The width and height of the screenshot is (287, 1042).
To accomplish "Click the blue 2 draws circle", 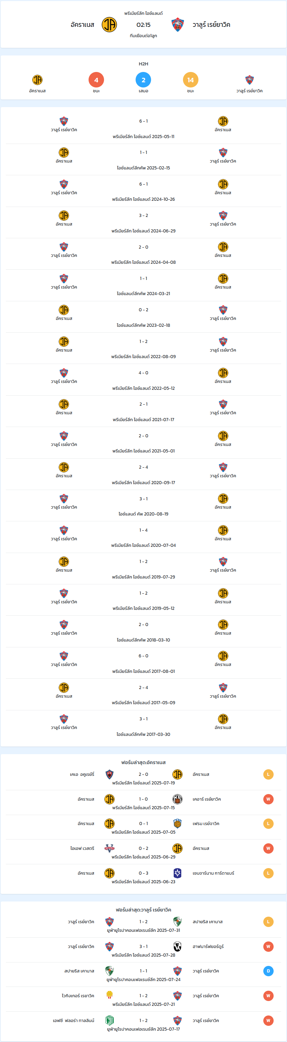I will tap(143, 80).
